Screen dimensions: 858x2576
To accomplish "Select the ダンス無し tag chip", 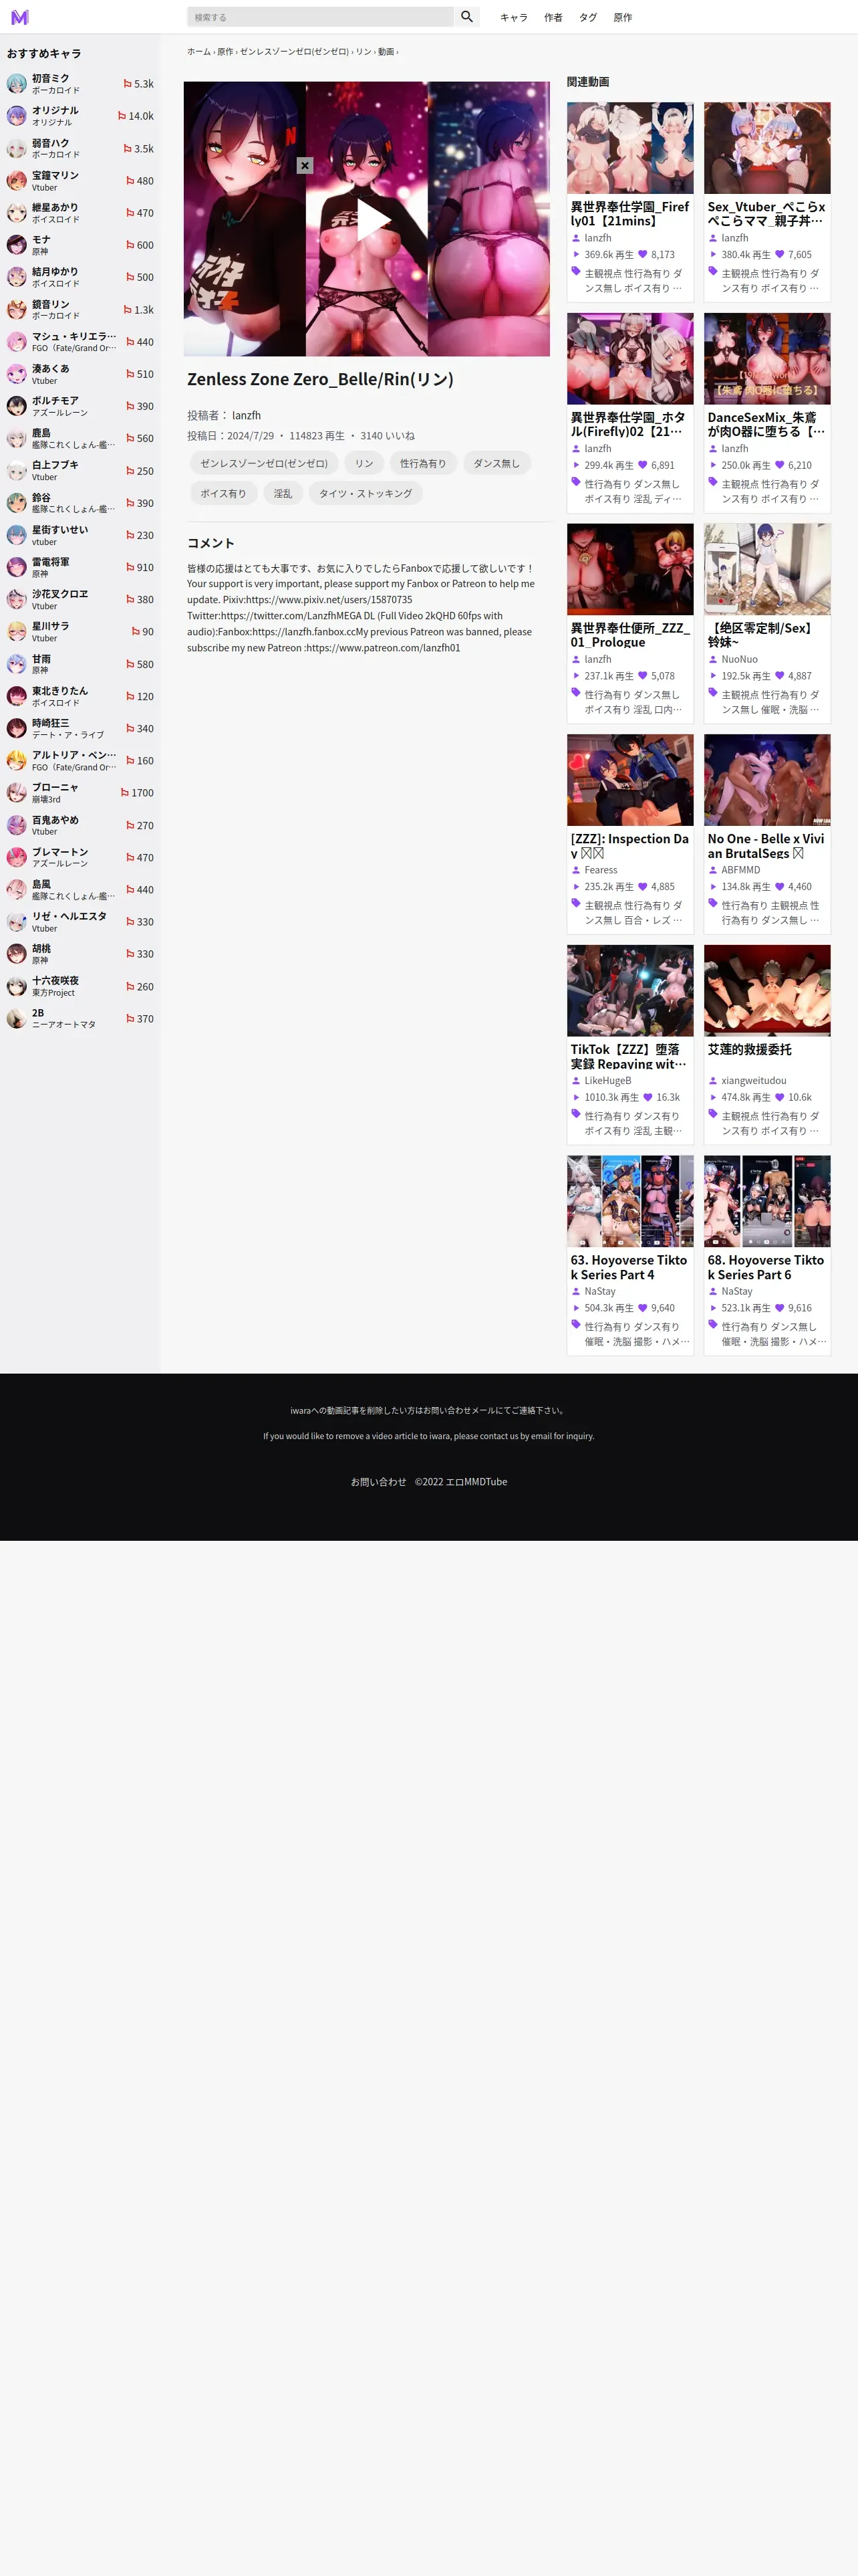I will [496, 463].
